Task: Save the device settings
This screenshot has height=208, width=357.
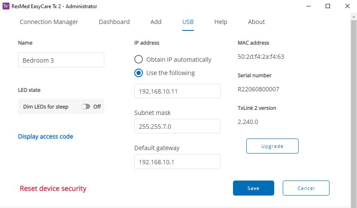Action: coord(254,188)
